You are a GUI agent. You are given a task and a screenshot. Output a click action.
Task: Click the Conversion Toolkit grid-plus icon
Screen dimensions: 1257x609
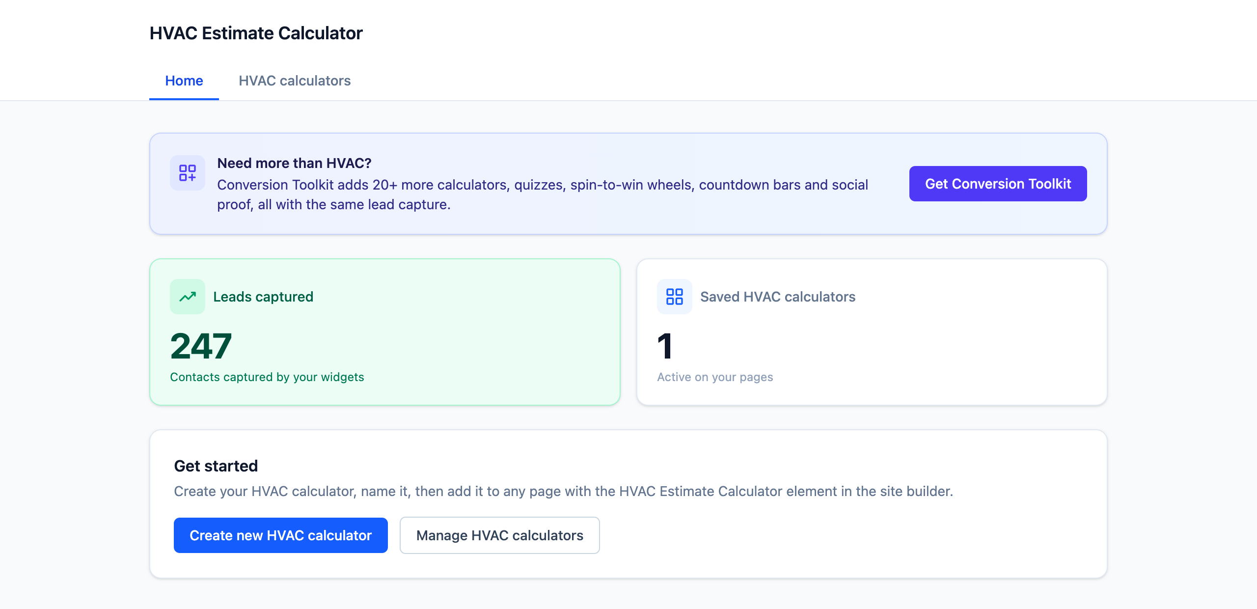pos(187,173)
